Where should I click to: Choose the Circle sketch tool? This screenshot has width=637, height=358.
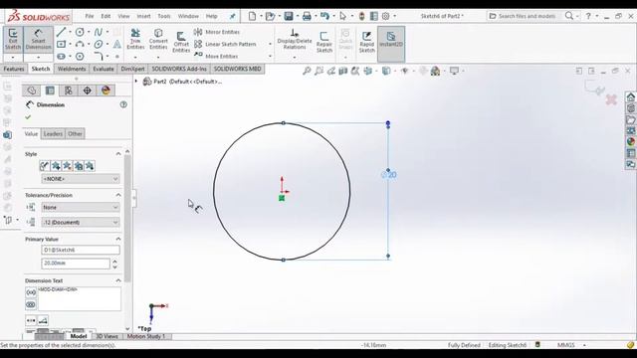(x=80, y=32)
